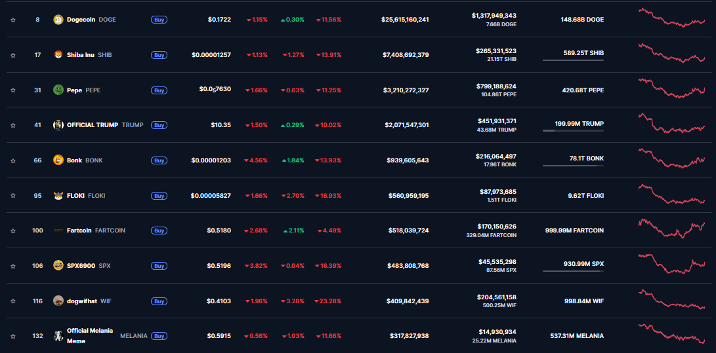The width and height of the screenshot is (716, 353).
Task: Click Buy beside OFFICIAL TRUMP
Action: point(159,125)
